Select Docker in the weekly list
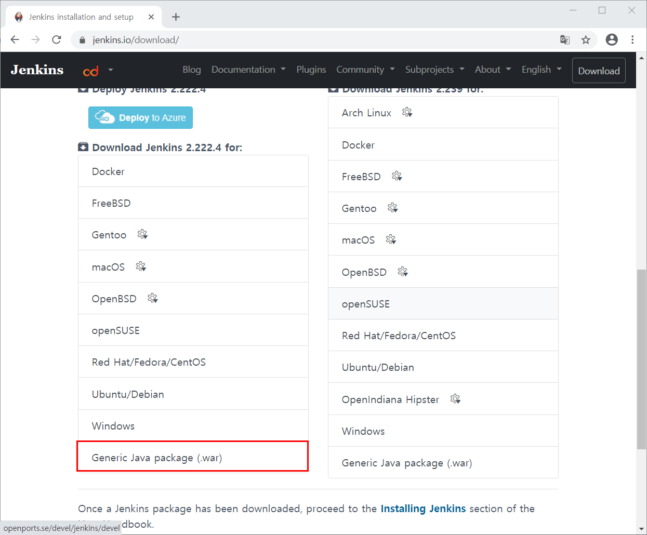This screenshot has height=535, width=647. point(443,145)
